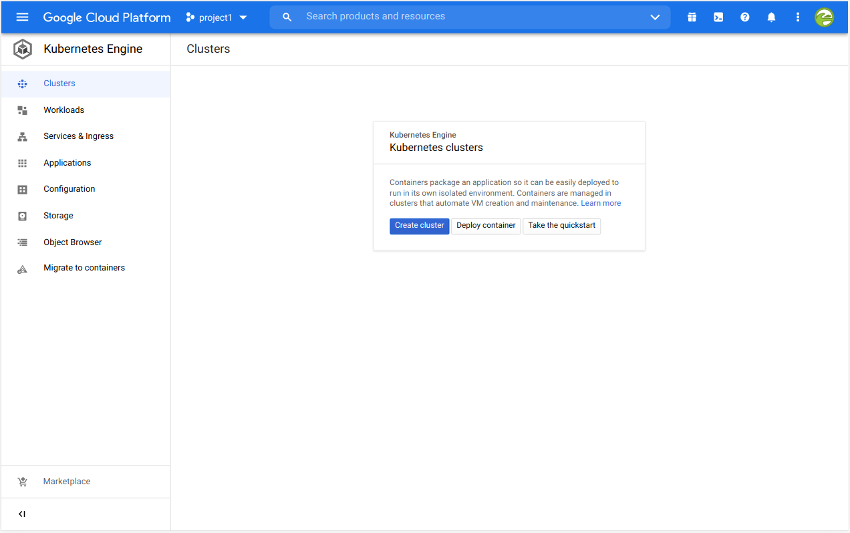Screen dimensions: 850x533
Task: Select the Services & Ingress sidebar icon
Action: pos(22,136)
